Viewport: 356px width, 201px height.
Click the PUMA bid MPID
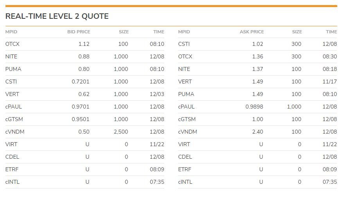[13, 69]
